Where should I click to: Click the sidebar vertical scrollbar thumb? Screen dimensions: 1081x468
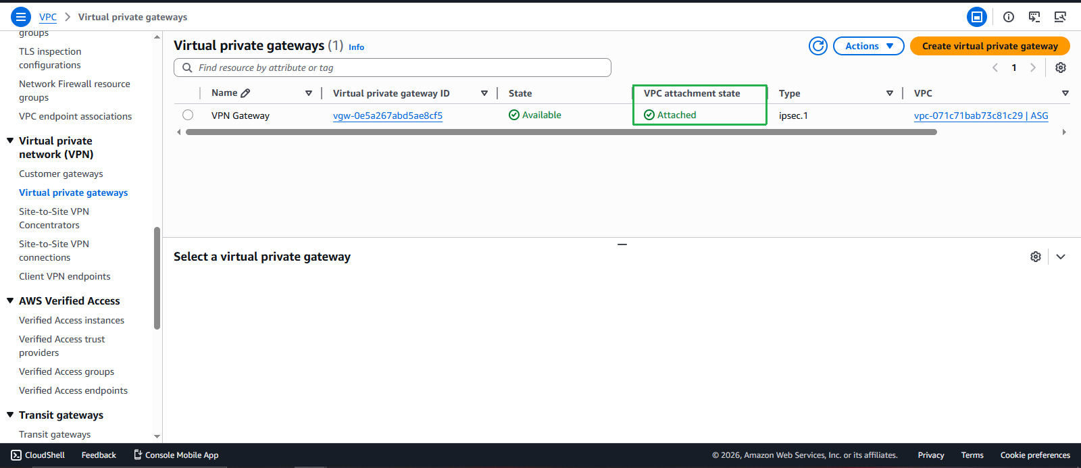157,278
